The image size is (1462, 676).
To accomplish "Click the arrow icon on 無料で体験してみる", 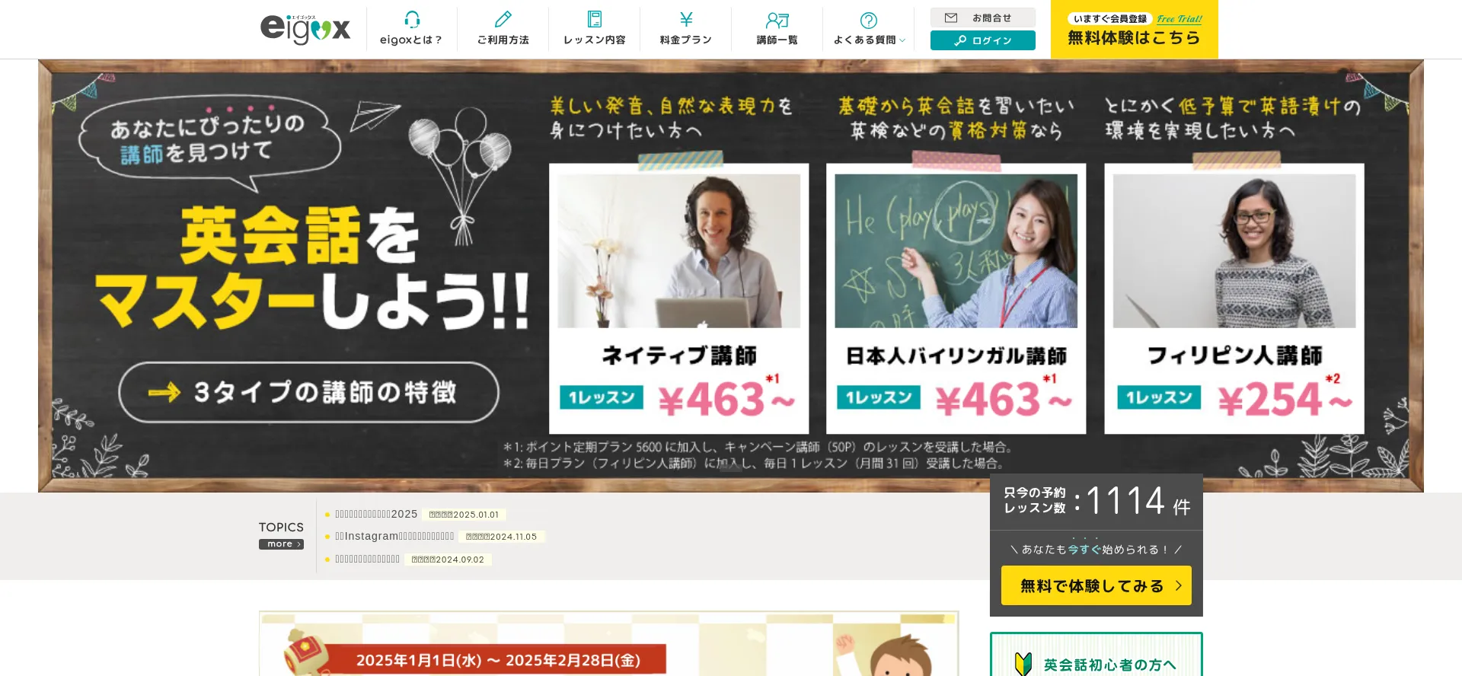I will click(x=1179, y=585).
